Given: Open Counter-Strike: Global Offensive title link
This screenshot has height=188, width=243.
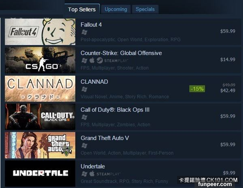Looking at the screenshot, I should (121, 53).
